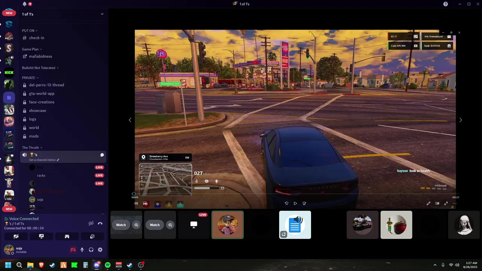
Task: Open Windows Start menu
Action: [x=8, y=265]
